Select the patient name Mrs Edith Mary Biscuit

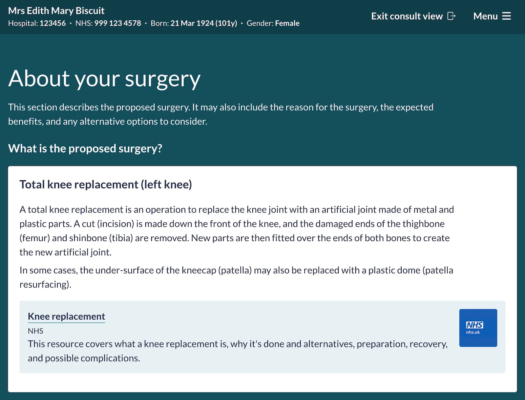tap(56, 10)
